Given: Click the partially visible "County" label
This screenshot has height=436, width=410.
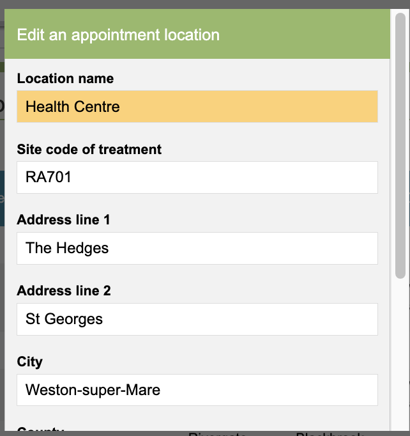Looking at the screenshot, I should pyautogui.click(x=41, y=431).
